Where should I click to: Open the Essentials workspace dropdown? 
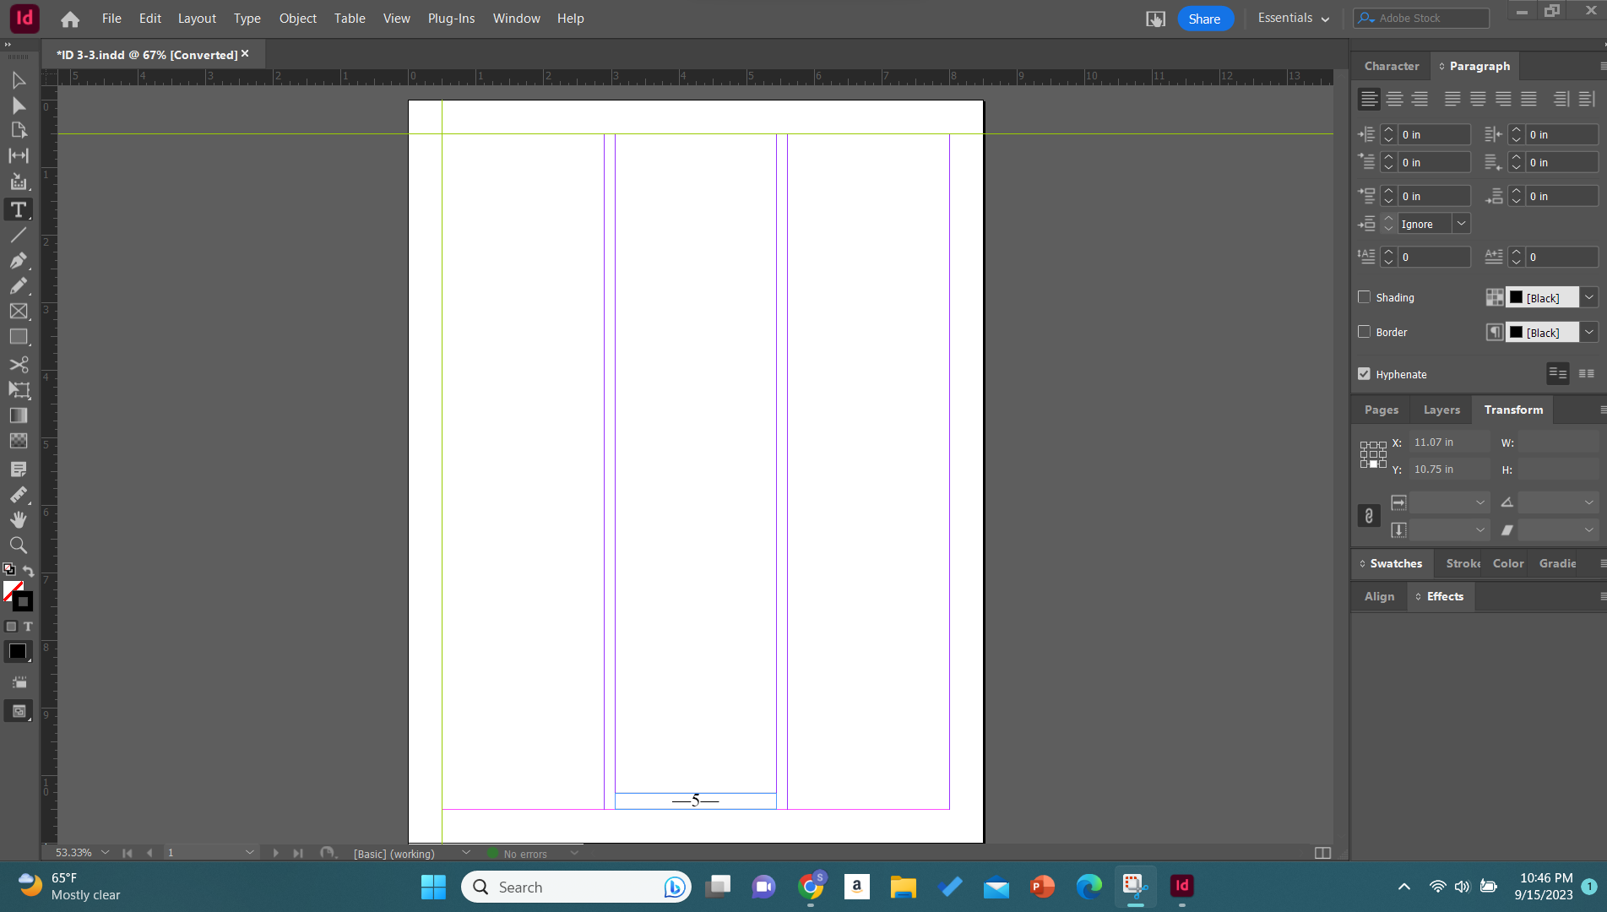(1293, 19)
